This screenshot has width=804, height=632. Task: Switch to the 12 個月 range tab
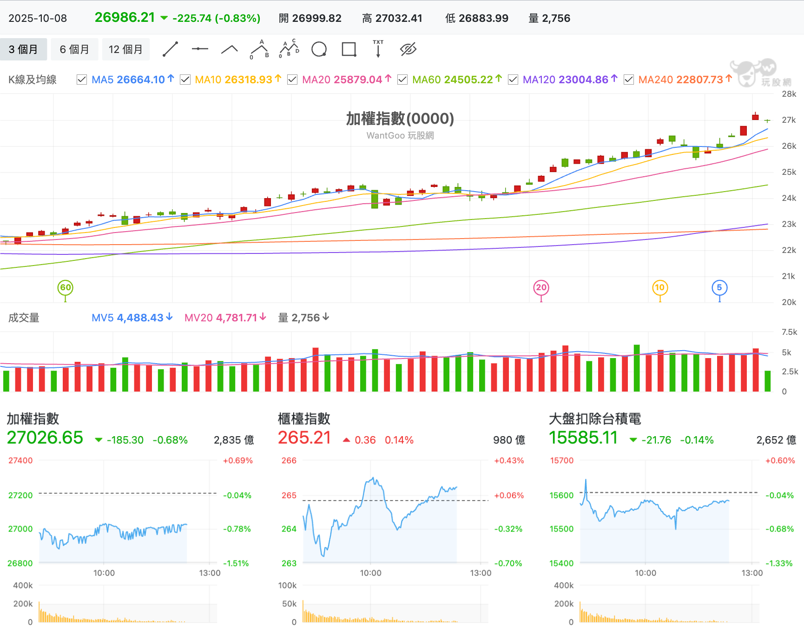pyautogui.click(x=125, y=49)
